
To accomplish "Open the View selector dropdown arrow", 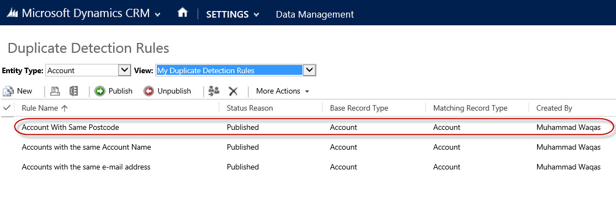I will point(310,70).
